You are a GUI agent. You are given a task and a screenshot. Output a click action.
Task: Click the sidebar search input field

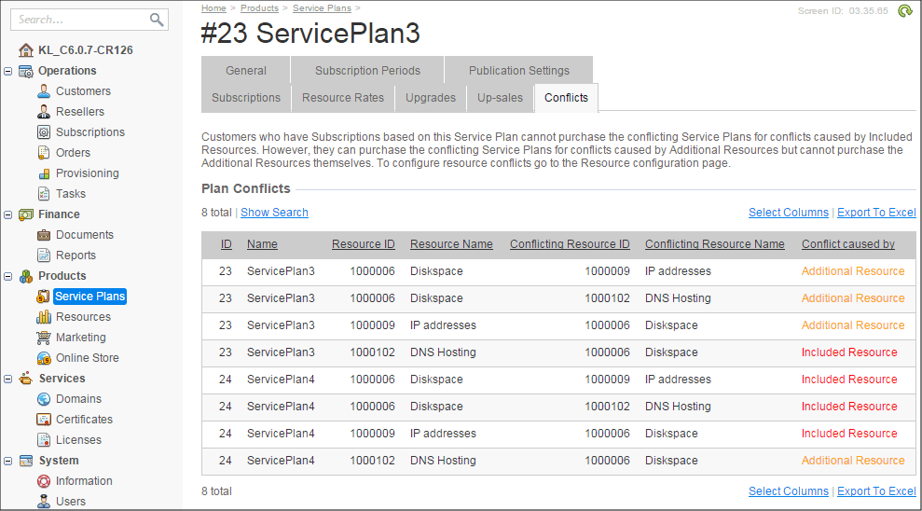79,20
